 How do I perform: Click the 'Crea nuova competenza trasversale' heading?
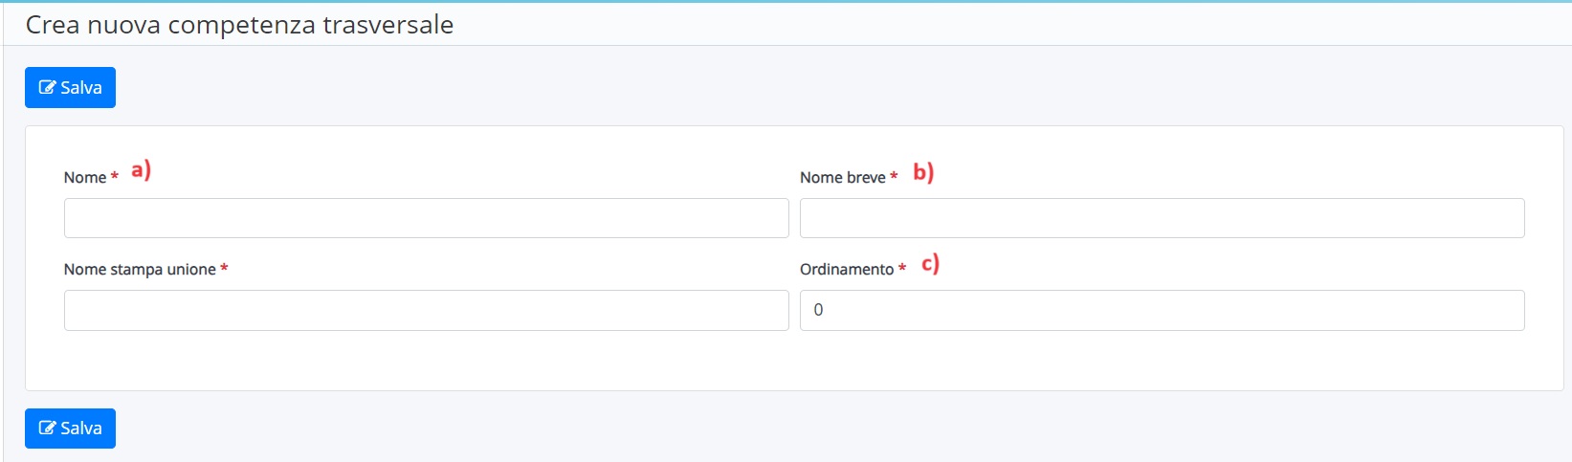(x=239, y=25)
